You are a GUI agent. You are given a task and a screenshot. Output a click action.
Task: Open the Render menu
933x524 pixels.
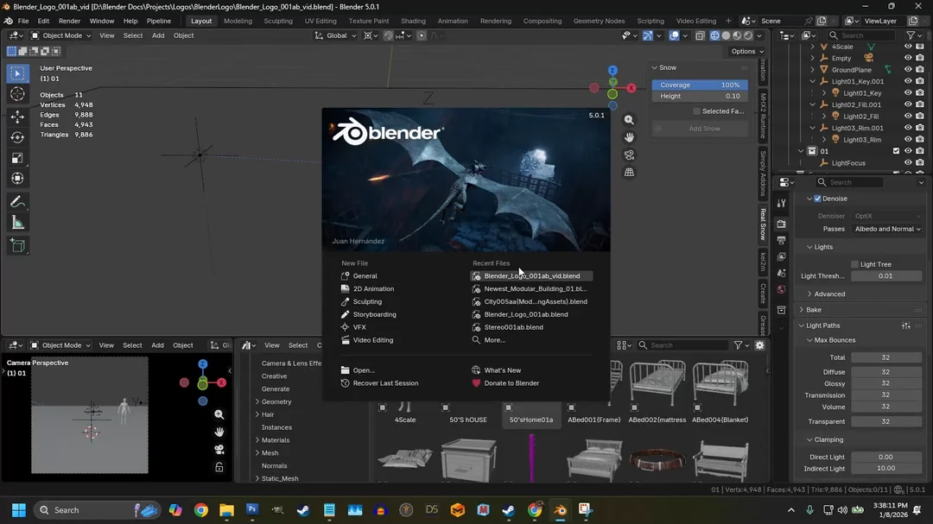coord(69,21)
